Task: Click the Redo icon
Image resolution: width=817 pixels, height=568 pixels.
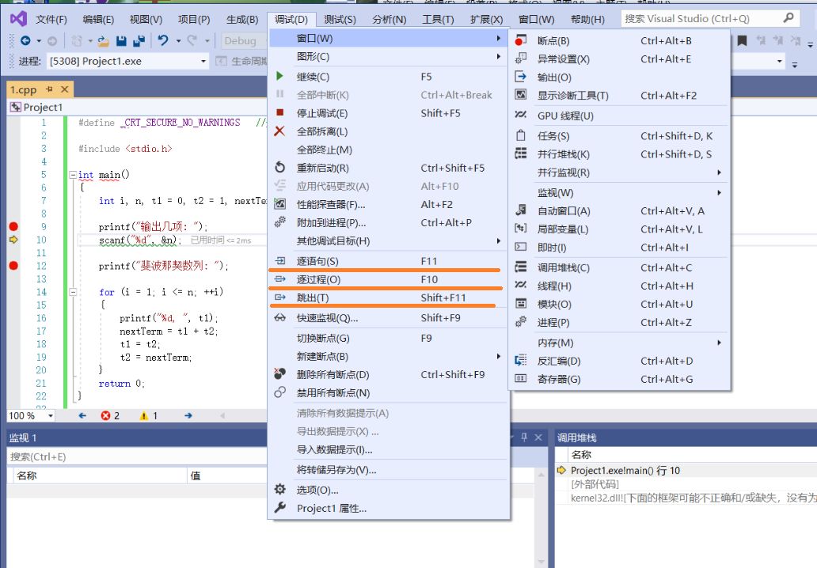Action: click(x=192, y=40)
